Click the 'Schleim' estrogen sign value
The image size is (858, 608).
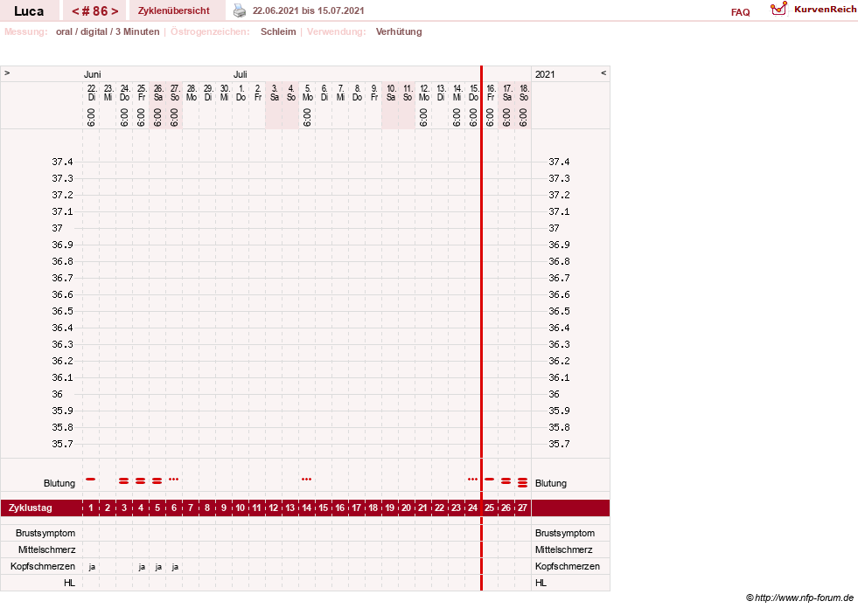pos(278,31)
